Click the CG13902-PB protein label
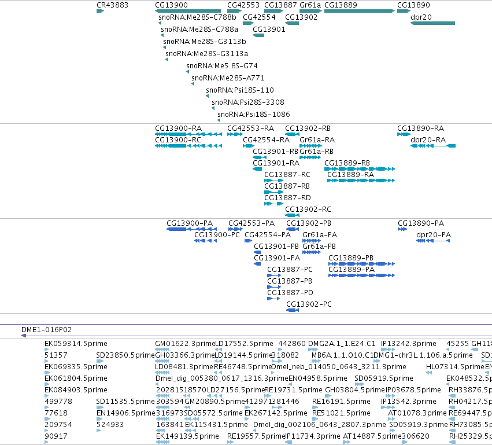Image resolution: width=492 pixels, height=445 pixels. click(x=309, y=223)
